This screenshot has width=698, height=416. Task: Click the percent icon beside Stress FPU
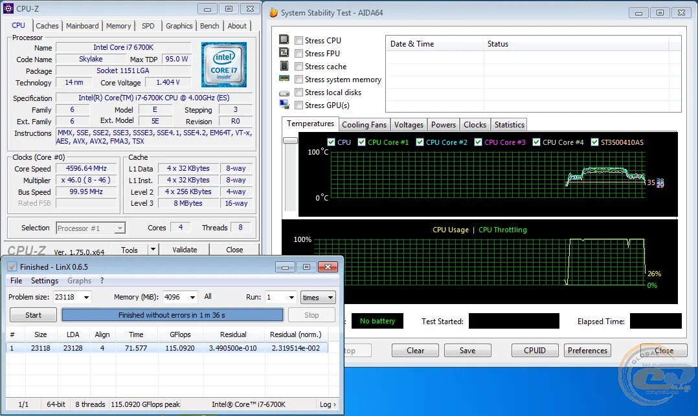click(284, 52)
